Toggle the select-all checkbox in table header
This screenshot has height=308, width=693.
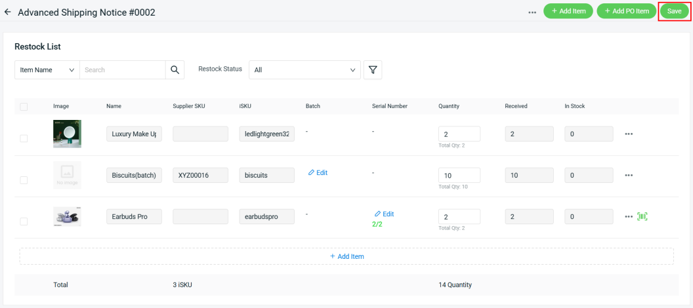24,106
